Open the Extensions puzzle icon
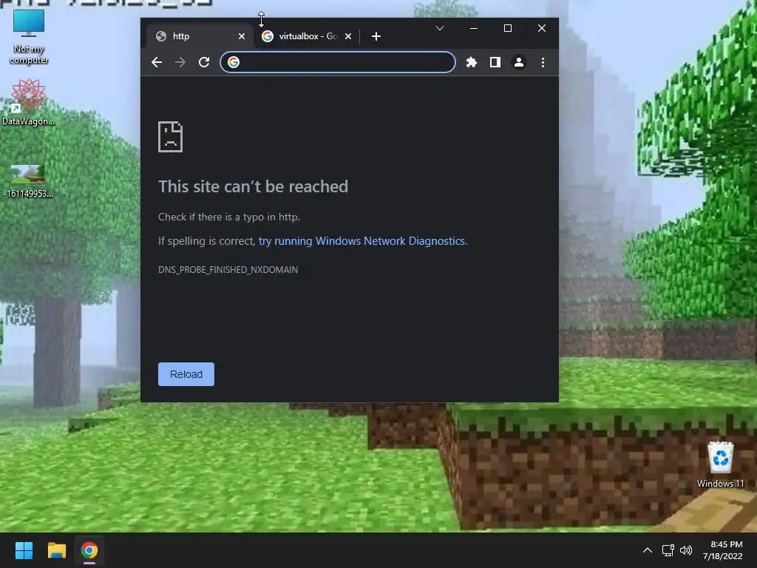Image resolution: width=757 pixels, height=568 pixels. [471, 62]
